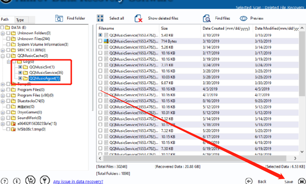This screenshot has height=184, width=306.
Task: Click the Back button label
Action: [262, 181]
